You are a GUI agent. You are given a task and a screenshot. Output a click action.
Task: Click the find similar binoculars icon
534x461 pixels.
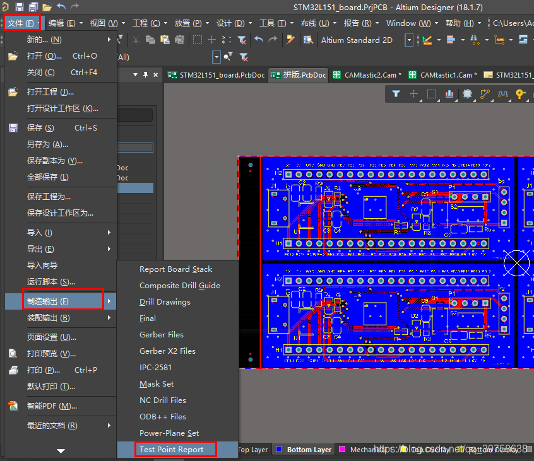tap(475, 40)
